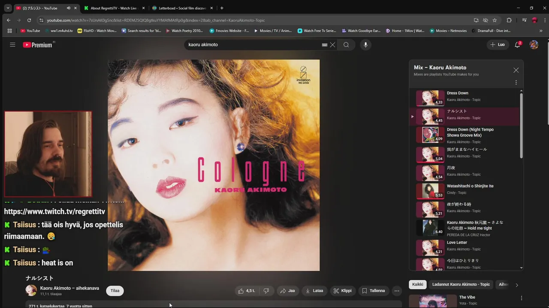
Task: Show more bookmarks overflow chevron
Action: pyautogui.click(x=541, y=31)
